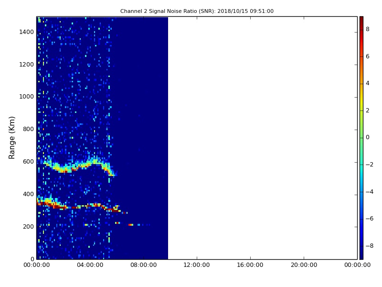
Task: Click the 04:00:00 time axis label
Action: (90, 265)
